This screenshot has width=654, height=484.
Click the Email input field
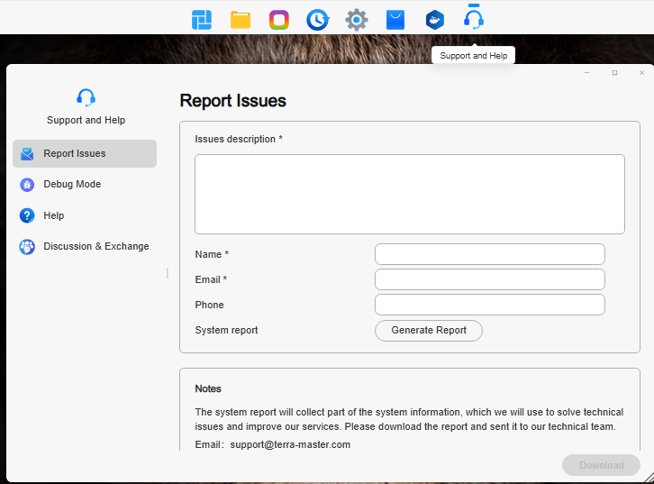point(490,279)
